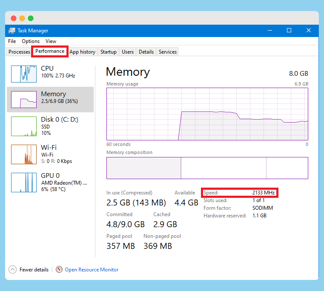Switch to the Processes tab

point(20,52)
